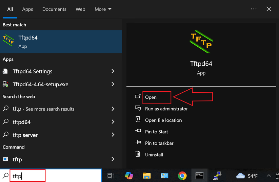
Task: Open File Explorer from taskbar
Action: coord(146,176)
